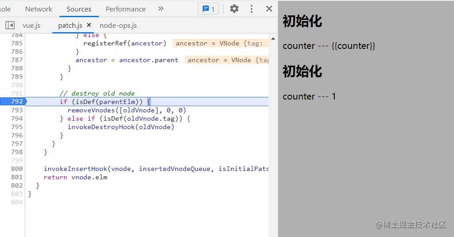Toggle breakpoint on line 801
The image size is (454, 237).
(x=16, y=177)
